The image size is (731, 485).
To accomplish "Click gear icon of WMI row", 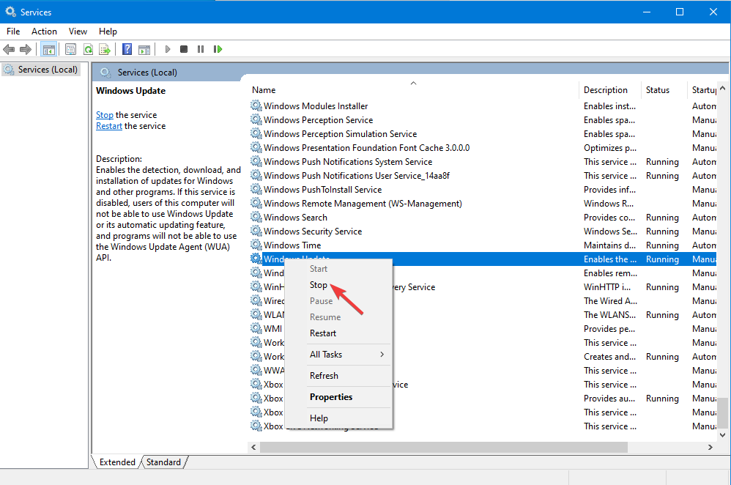I will [x=256, y=328].
